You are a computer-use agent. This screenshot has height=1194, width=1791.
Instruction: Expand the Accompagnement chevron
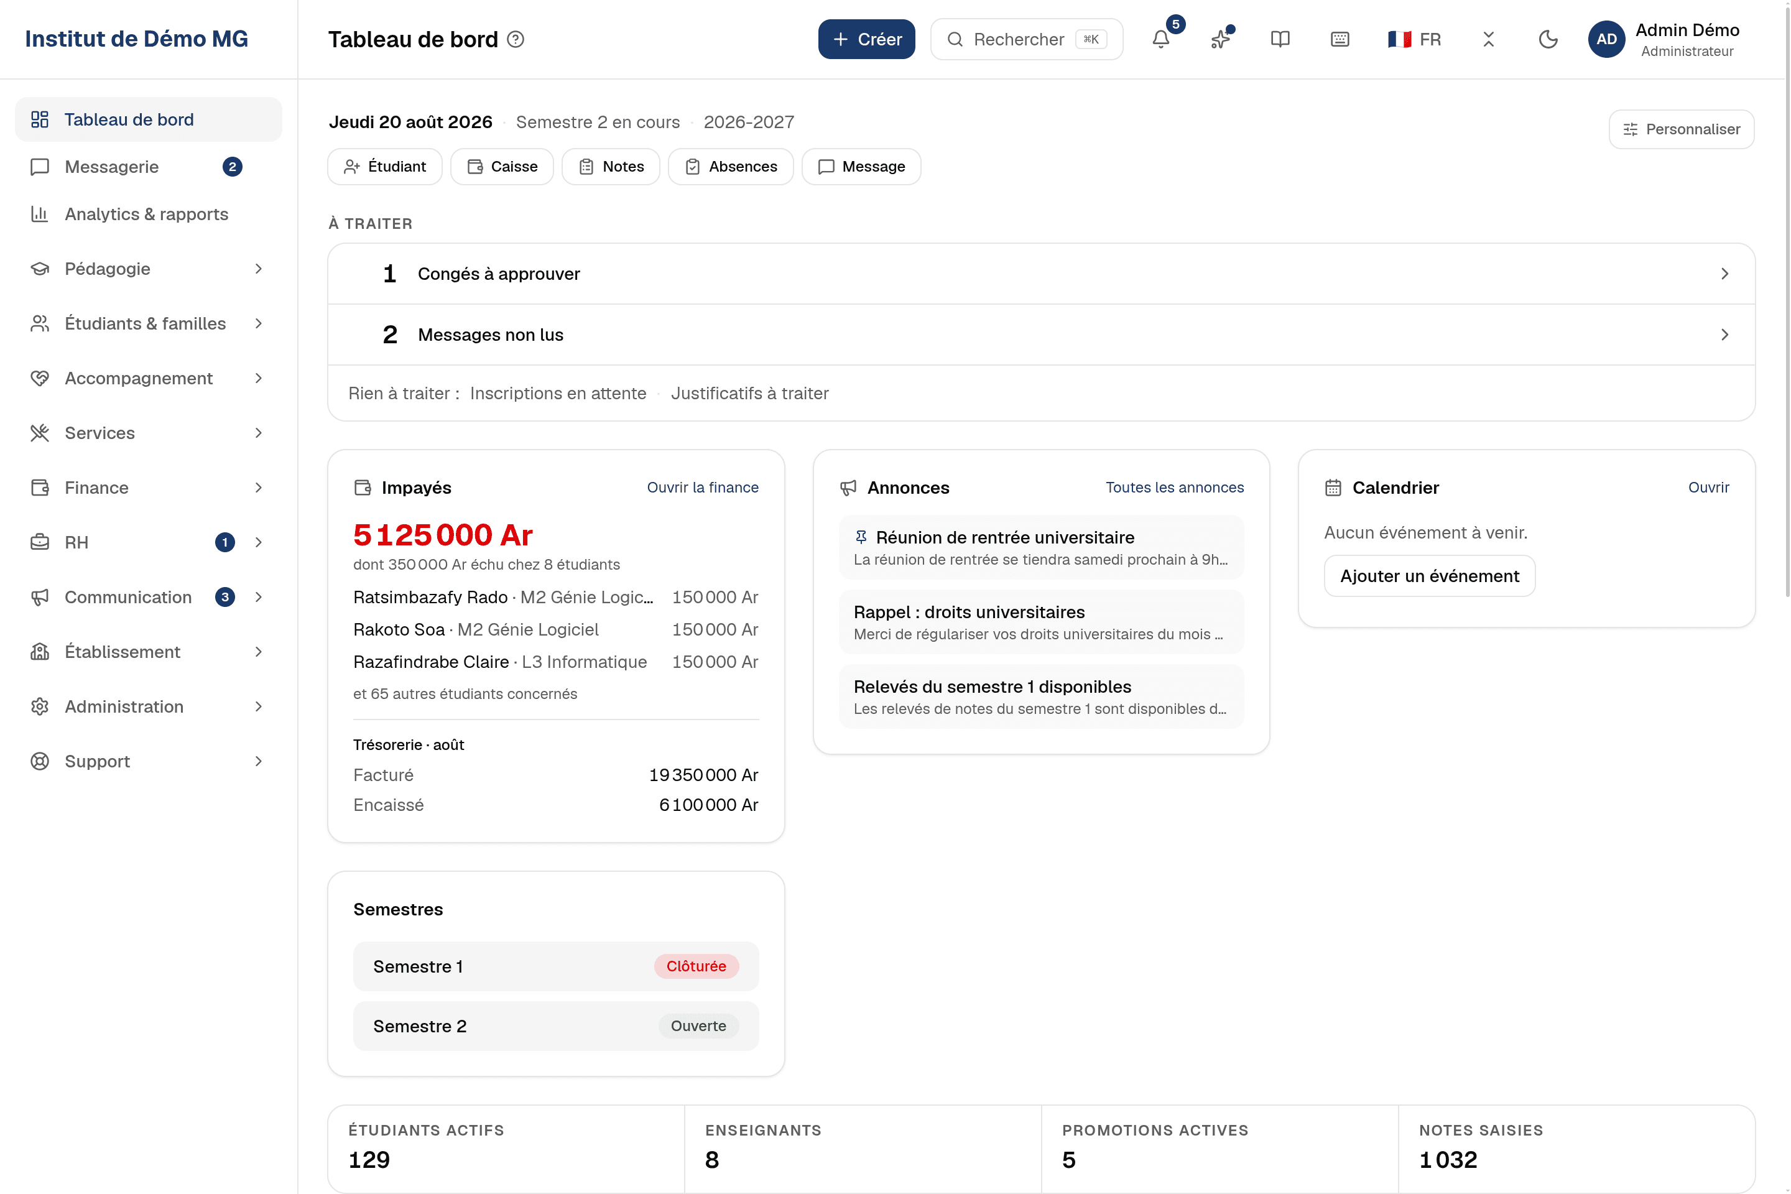coord(259,379)
